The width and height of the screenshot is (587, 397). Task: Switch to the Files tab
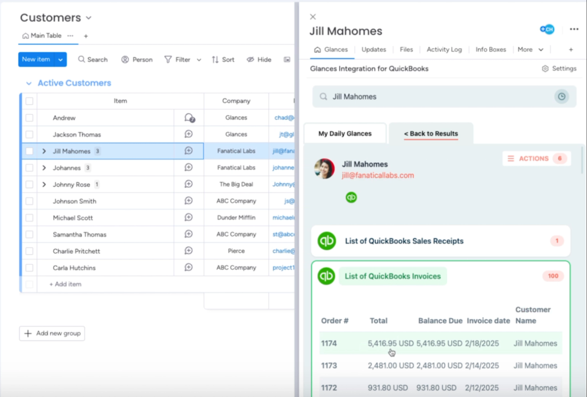(x=406, y=49)
